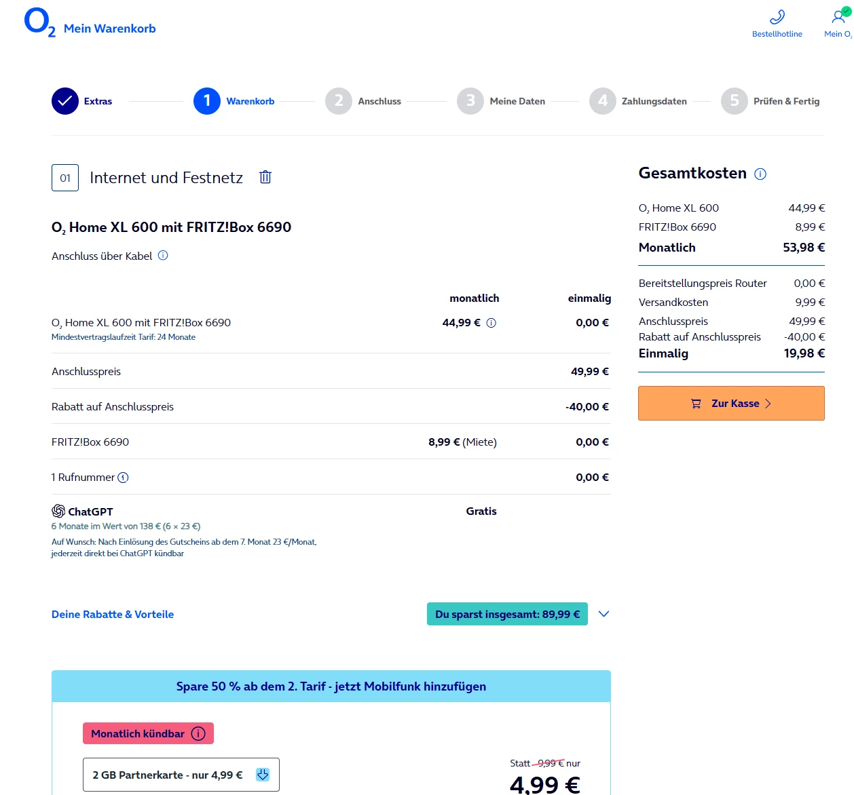This screenshot has width=854, height=795.
Task: Select the Warenkorb step
Action: coord(207,101)
